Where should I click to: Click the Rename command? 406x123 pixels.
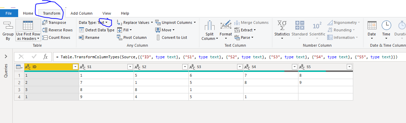click(x=89, y=37)
